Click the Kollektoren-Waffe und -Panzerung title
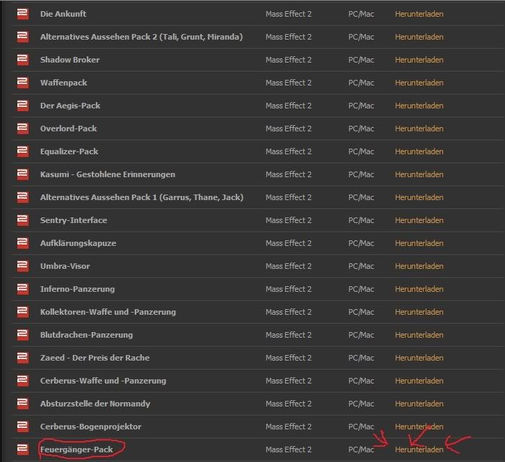Image resolution: width=505 pixels, height=462 pixels. click(108, 312)
